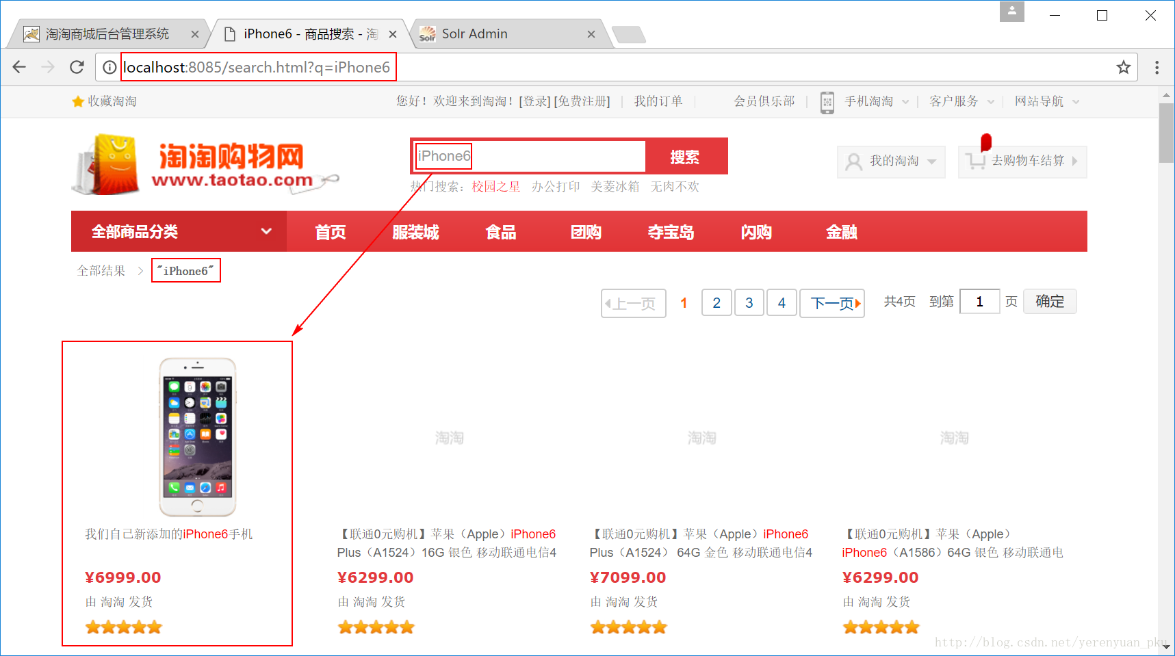Switch to the 淘淘商城后台管理系统 tab

click(107, 34)
